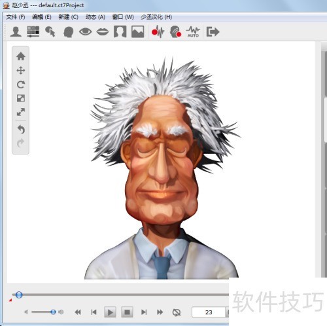Click the head profile face-editing icon
Screen dimensions: 327x326
tap(68, 32)
